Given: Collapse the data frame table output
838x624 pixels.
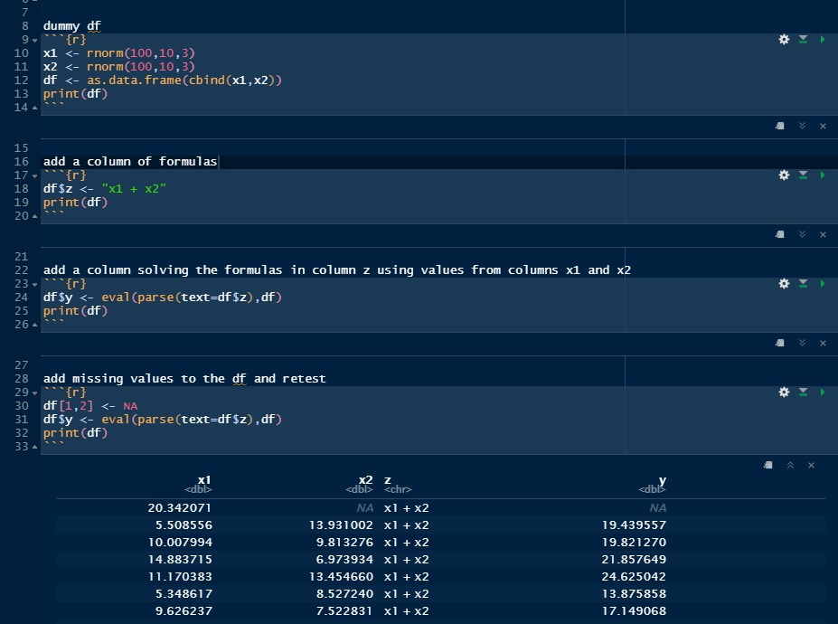Looking at the screenshot, I should (x=790, y=465).
